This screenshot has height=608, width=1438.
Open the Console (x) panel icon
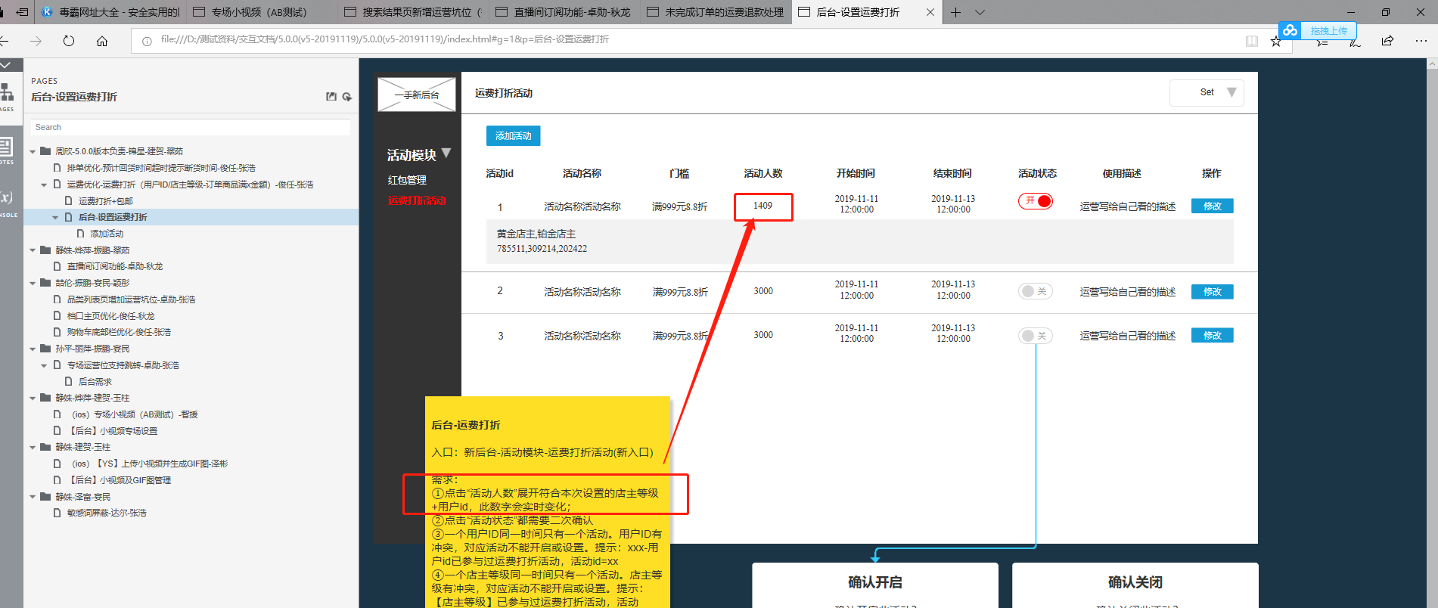point(7,197)
